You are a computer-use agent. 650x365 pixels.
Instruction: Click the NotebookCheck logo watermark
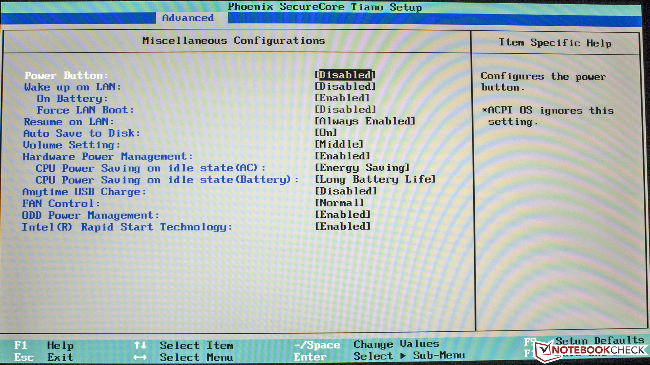591,350
